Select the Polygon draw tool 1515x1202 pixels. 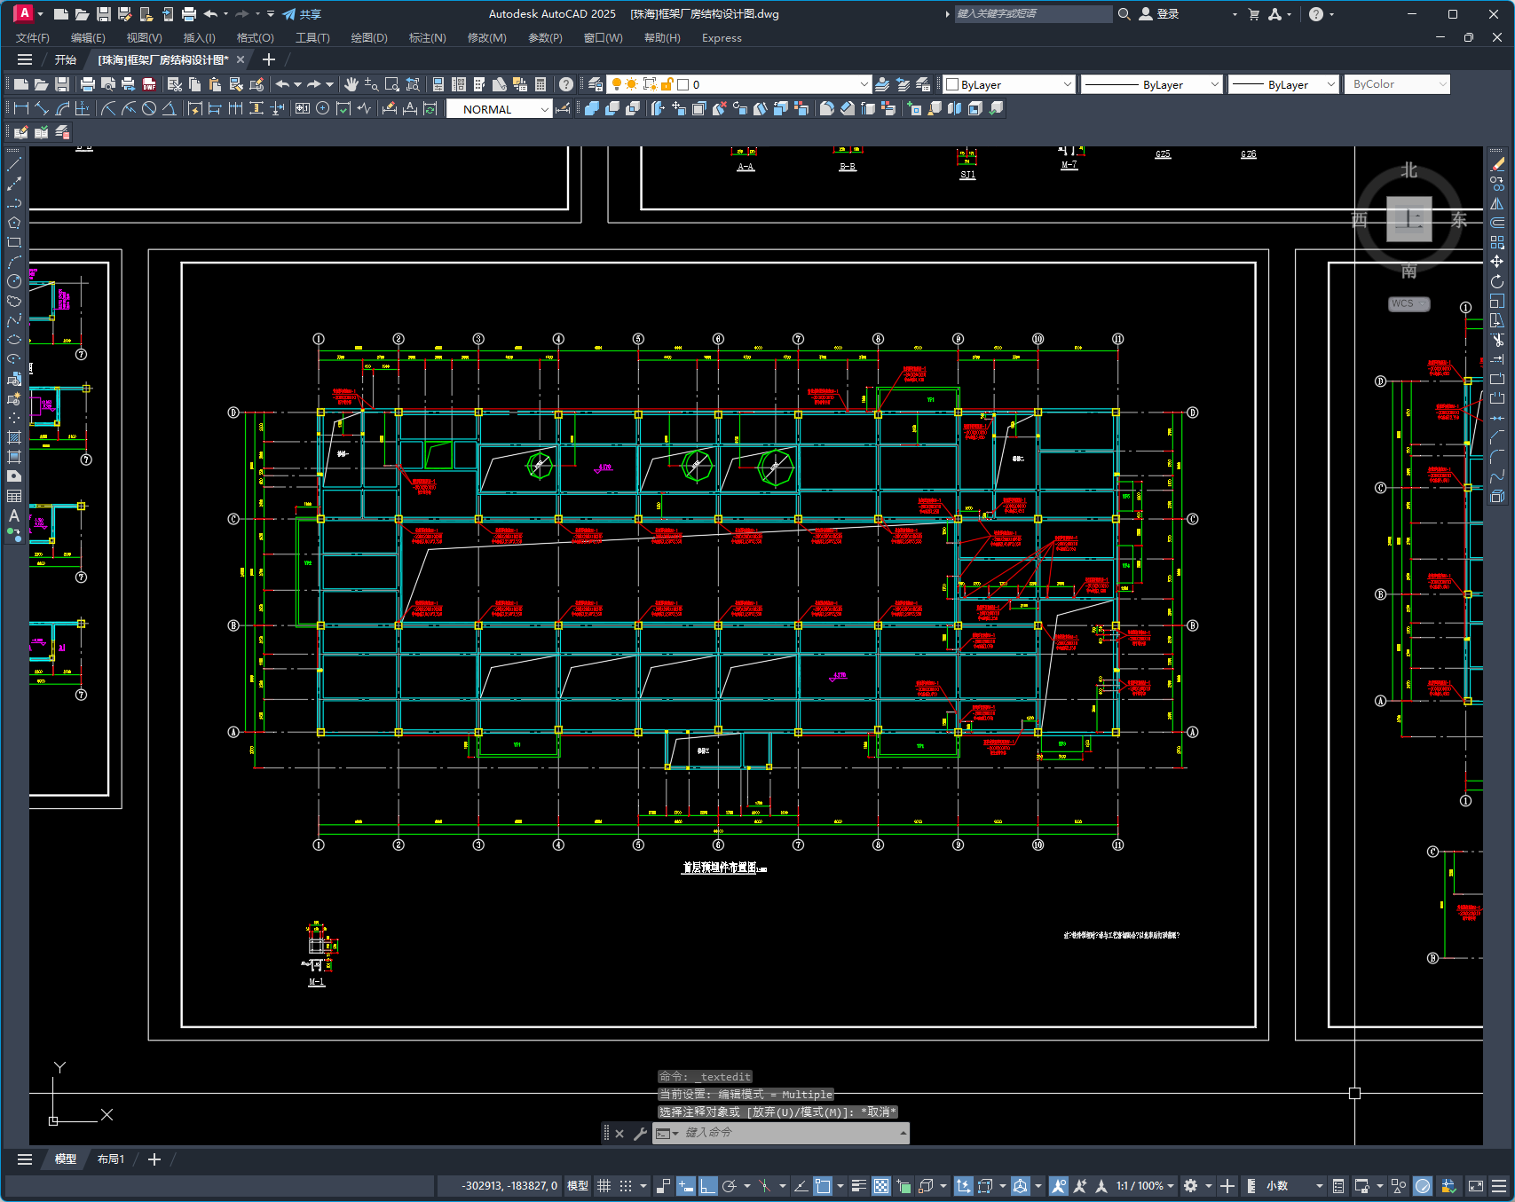(14, 223)
